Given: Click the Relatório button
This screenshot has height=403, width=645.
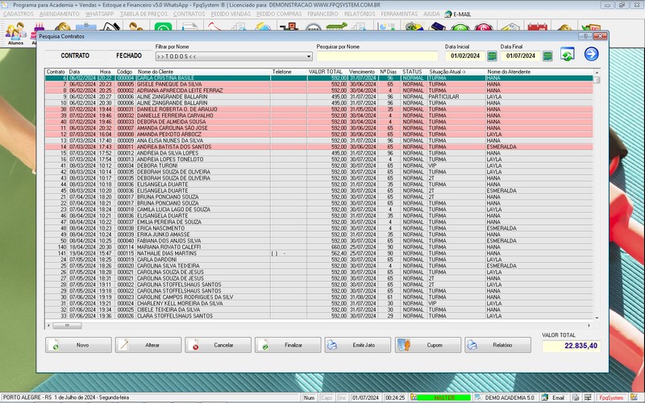Looking at the screenshot, I should pyautogui.click(x=497, y=345).
